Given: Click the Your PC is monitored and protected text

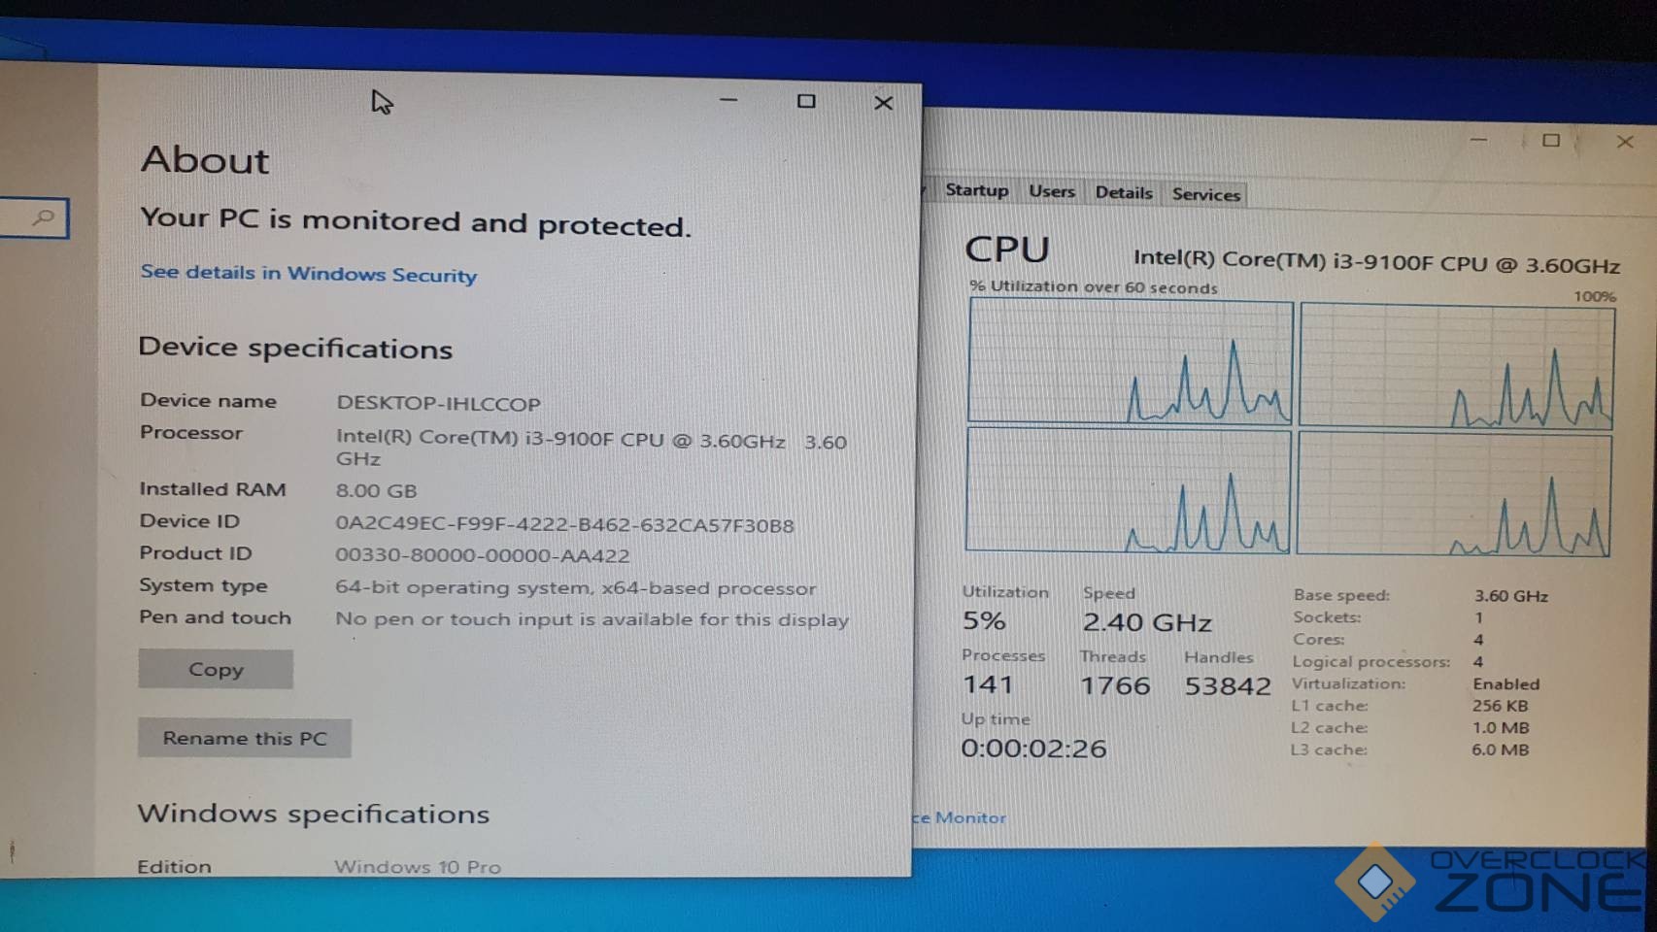Looking at the screenshot, I should [x=416, y=221].
